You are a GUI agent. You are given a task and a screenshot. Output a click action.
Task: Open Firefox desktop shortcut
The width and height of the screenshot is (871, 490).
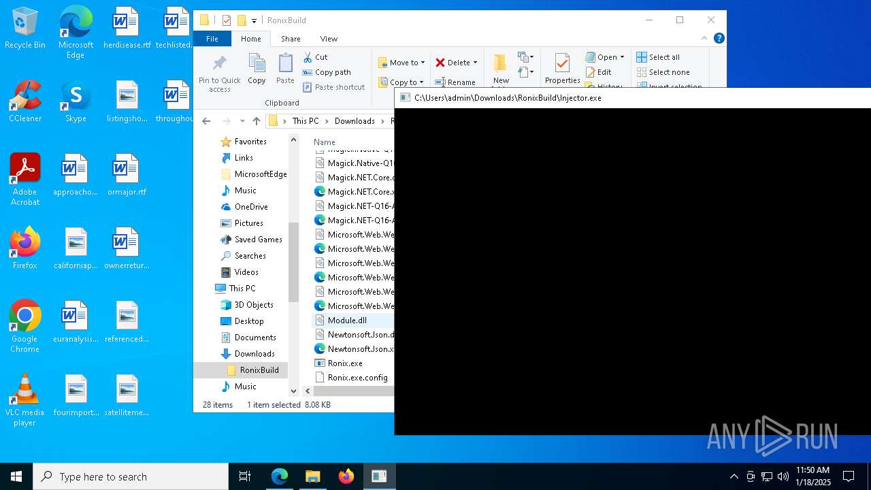(25, 248)
